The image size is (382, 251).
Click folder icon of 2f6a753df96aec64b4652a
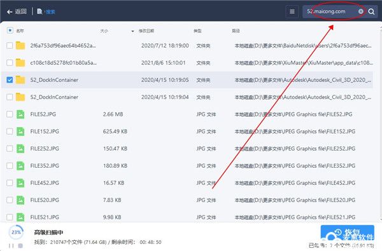20,46
